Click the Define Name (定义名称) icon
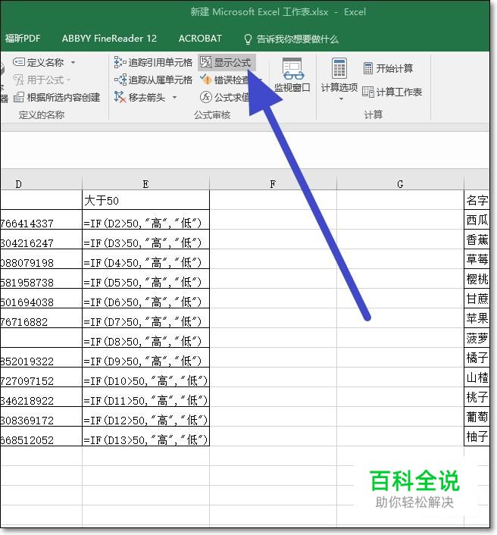Screen dimensions: 497x535 18,62
